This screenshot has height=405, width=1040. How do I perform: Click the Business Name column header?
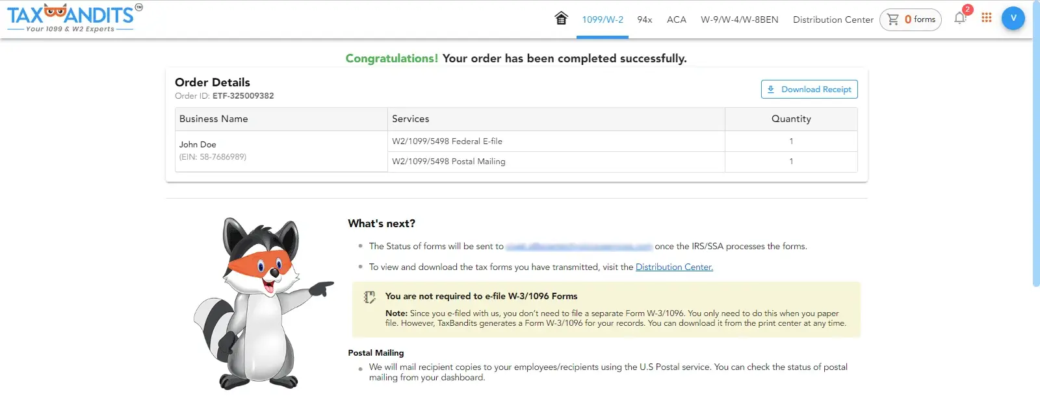pos(281,119)
